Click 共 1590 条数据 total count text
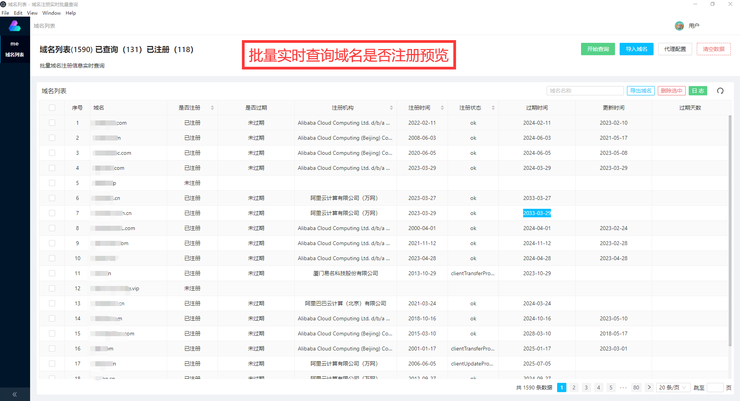Image resolution: width=740 pixels, height=401 pixels. click(x=534, y=387)
